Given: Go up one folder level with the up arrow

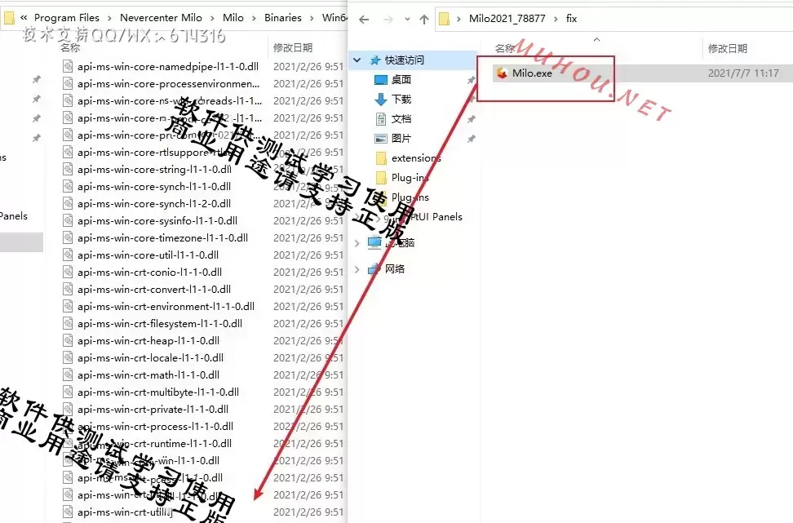Looking at the screenshot, I should [423, 20].
